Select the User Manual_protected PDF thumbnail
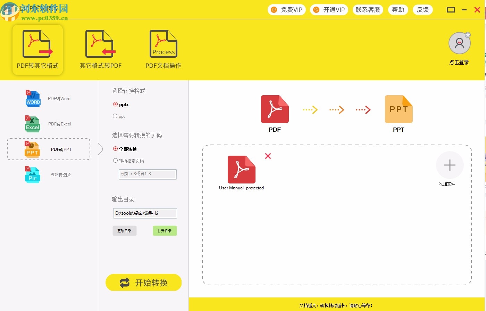Image resolution: width=486 pixels, height=311 pixels. [x=241, y=170]
